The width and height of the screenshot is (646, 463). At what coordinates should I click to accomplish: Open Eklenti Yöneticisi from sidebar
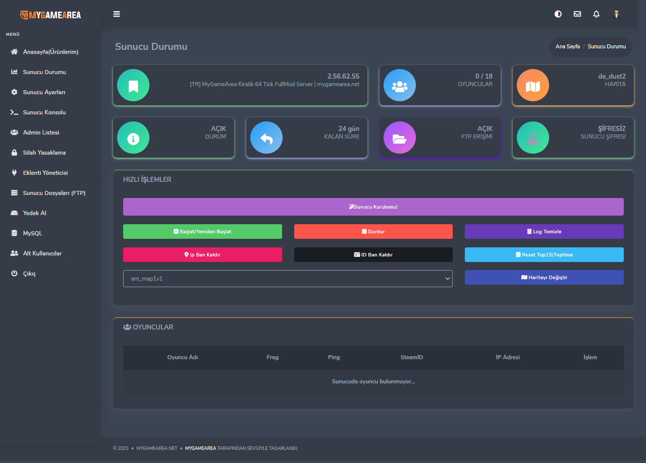tap(45, 173)
